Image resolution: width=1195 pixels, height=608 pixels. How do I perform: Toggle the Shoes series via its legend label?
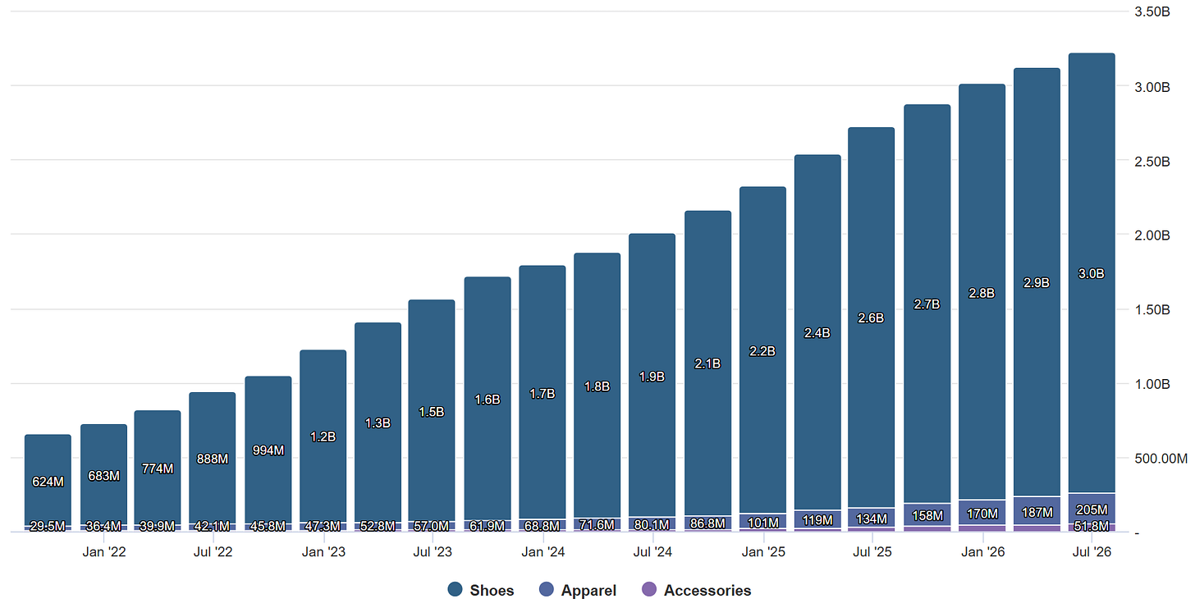pyautogui.click(x=492, y=590)
